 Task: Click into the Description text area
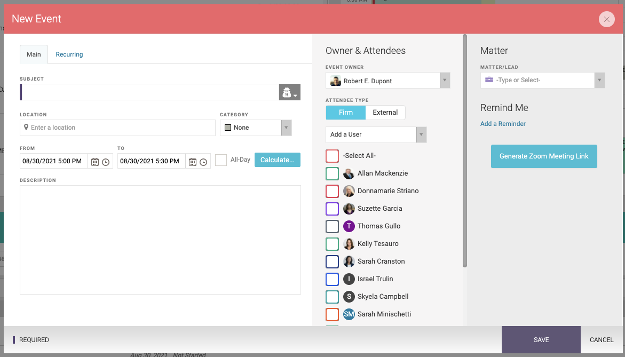pyautogui.click(x=160, y=240)
